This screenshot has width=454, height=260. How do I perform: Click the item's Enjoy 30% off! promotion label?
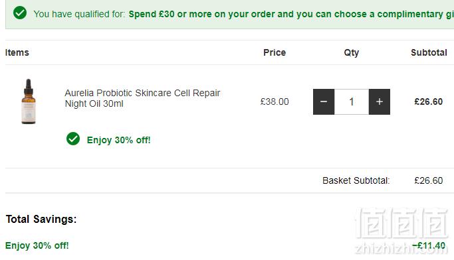coord(119,140)
